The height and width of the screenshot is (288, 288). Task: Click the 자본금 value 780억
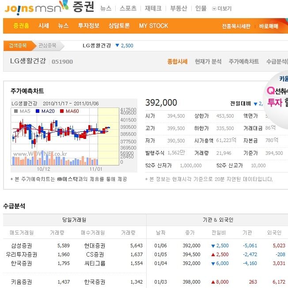(x=272, y=141)
